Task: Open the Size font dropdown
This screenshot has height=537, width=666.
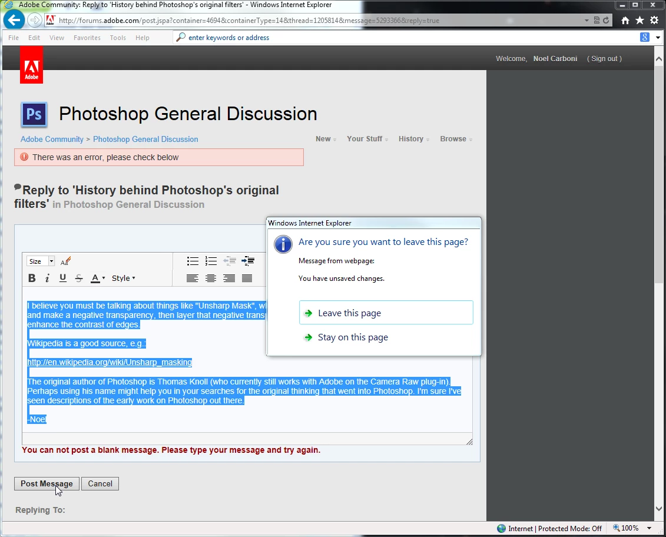Action: pos(41,261)
